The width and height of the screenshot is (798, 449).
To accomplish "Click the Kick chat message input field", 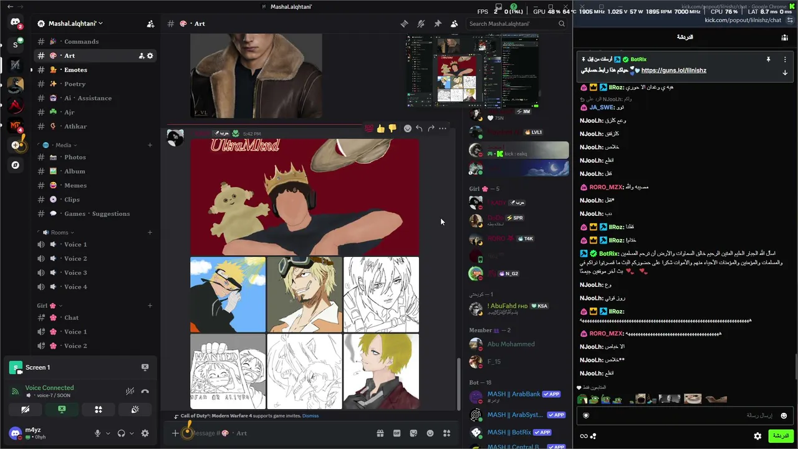I will (685, 416).
